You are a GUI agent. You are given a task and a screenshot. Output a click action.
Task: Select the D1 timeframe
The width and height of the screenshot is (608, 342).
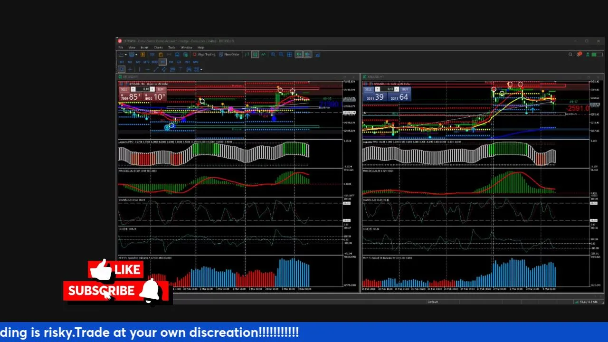point(179,62)
